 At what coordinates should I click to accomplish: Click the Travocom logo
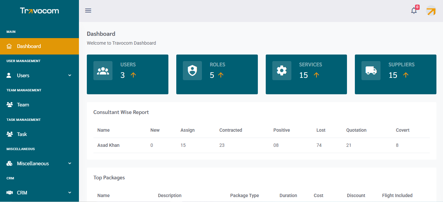point(39,11)
